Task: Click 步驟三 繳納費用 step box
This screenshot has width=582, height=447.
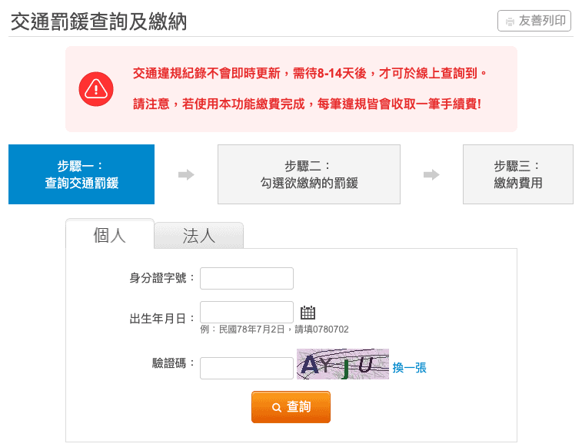Action: click(517, 174)
